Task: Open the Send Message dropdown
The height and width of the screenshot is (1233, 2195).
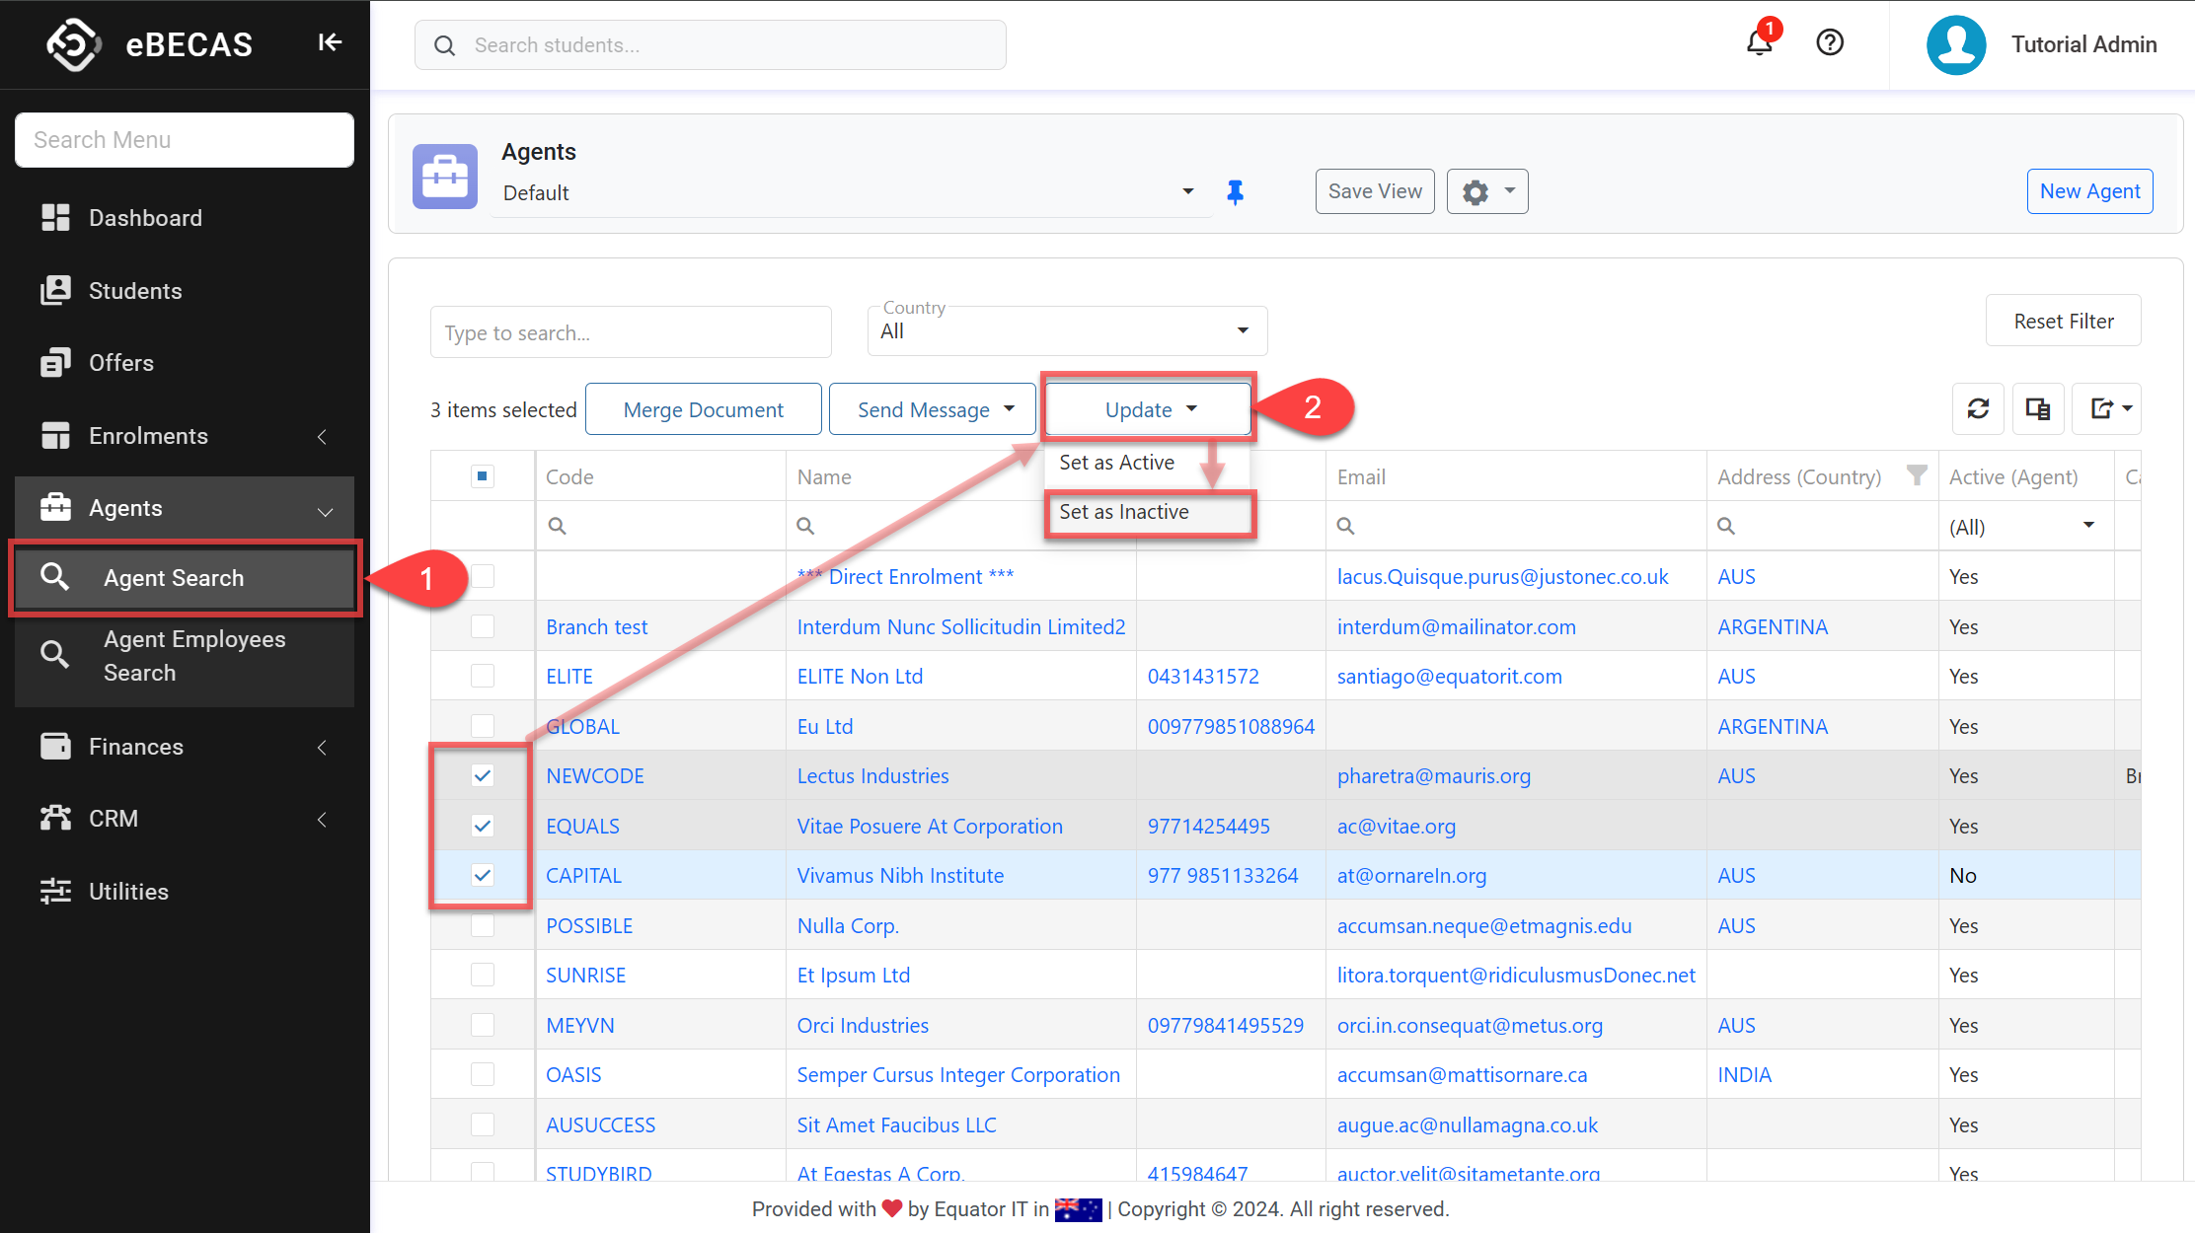Action: [x=933, y=409]
